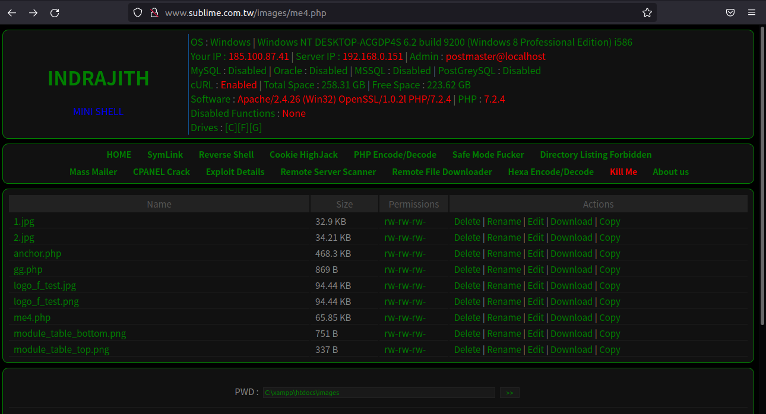Click the page vertical scrollbar
This screenshot has height=414, width=766.
(762, 175)
